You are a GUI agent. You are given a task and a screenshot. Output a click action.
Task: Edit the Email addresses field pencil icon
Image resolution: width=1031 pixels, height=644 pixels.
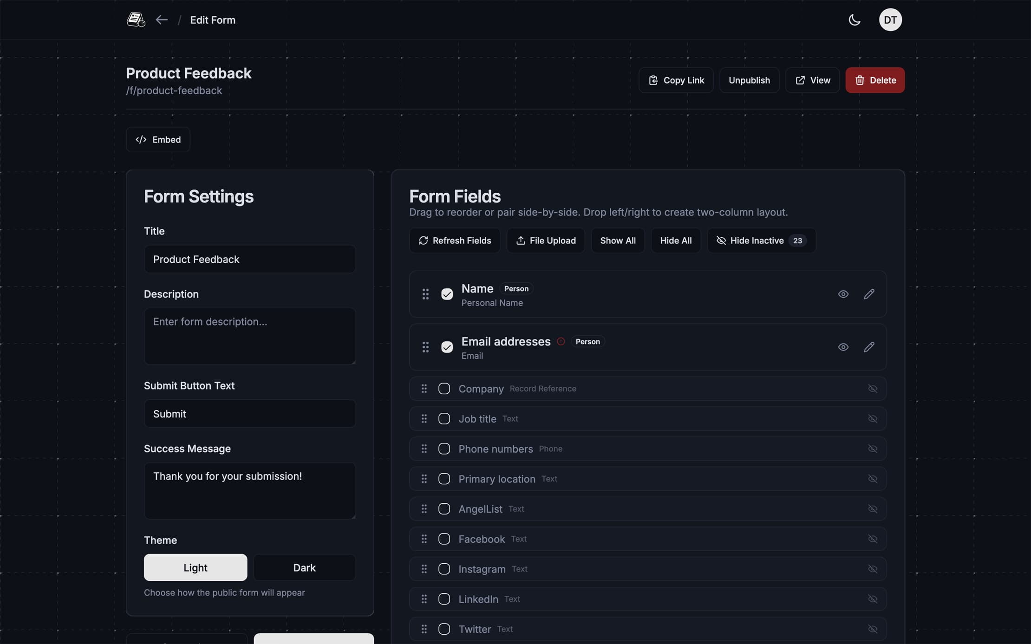(x=868, y=347)
